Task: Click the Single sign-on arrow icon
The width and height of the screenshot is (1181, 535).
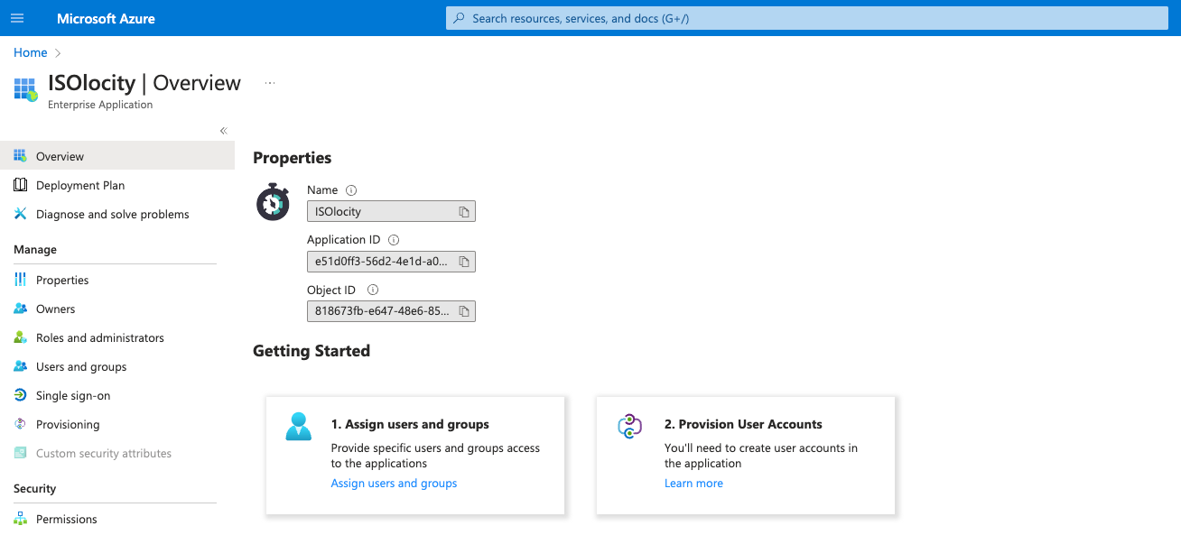Action: point(20,395)
